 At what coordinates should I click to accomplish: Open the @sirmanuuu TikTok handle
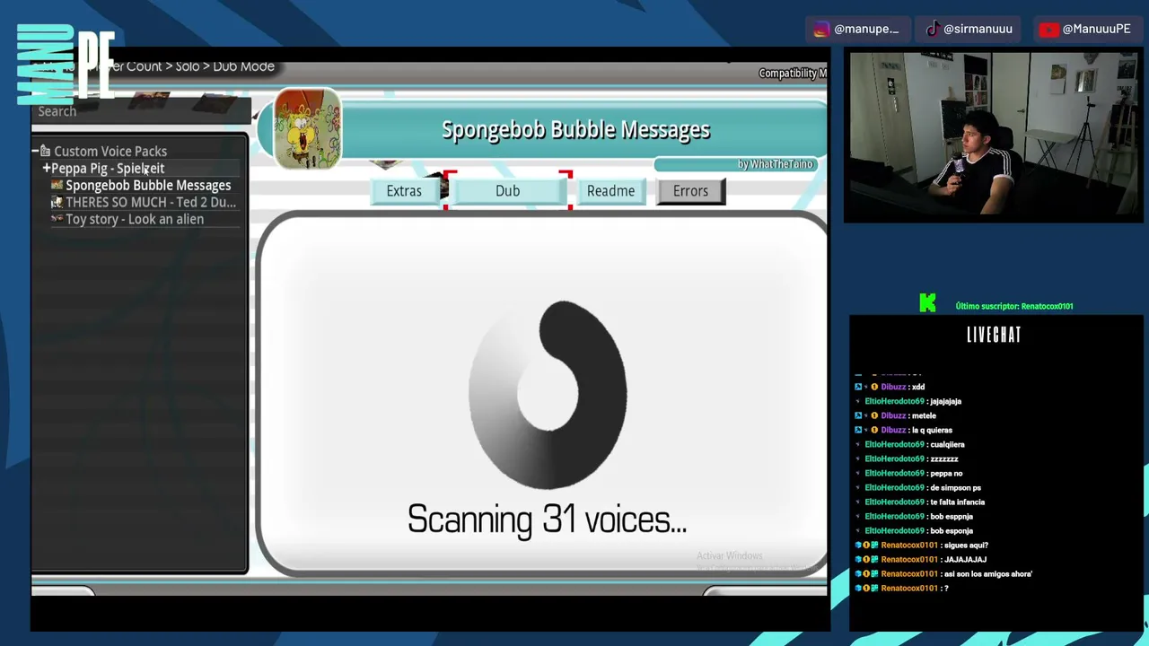tap(978, 29)
